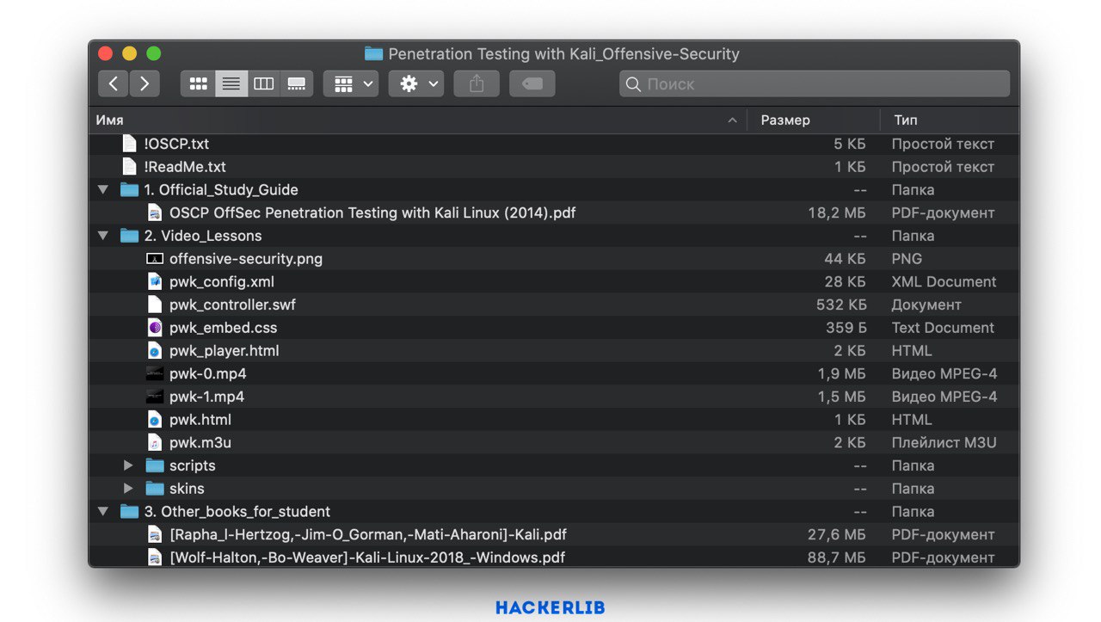
Task: Switch to column view
Action: 264,83
